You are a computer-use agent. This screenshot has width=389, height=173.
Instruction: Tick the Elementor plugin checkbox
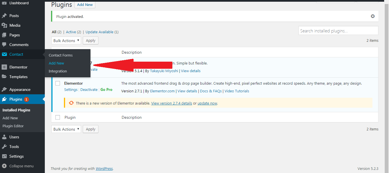pos(58,83)
